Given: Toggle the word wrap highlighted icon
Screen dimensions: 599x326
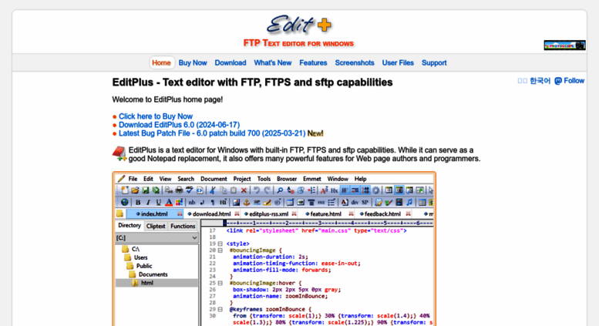Looking at the screenshot, I should point(344,190).
